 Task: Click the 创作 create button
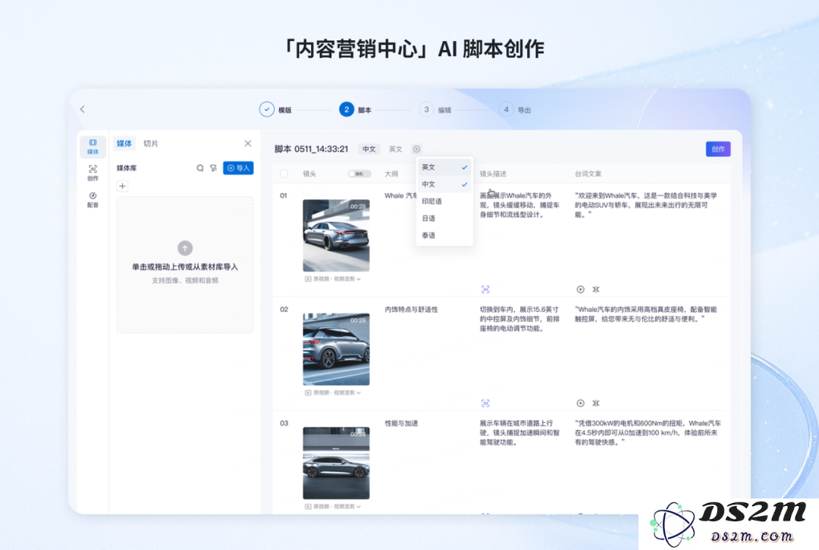point(718,149)
